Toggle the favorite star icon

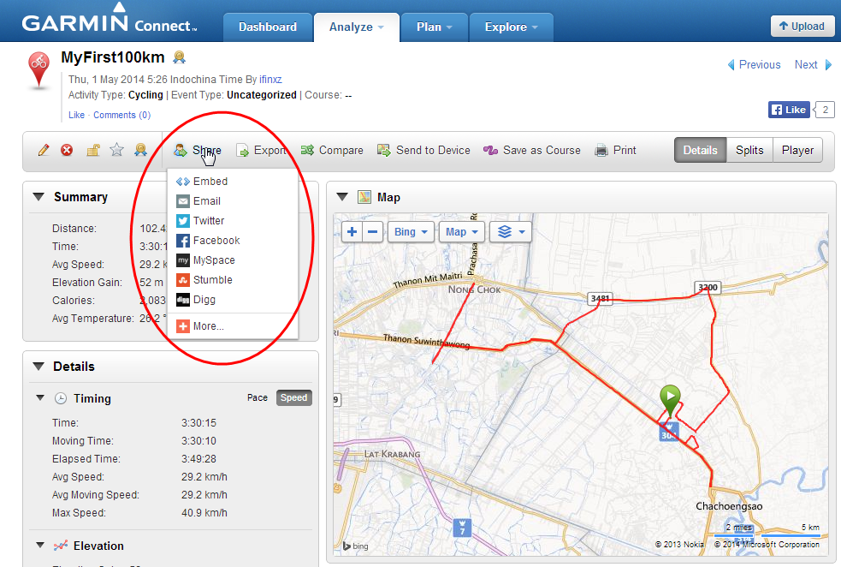click(116, 150)
